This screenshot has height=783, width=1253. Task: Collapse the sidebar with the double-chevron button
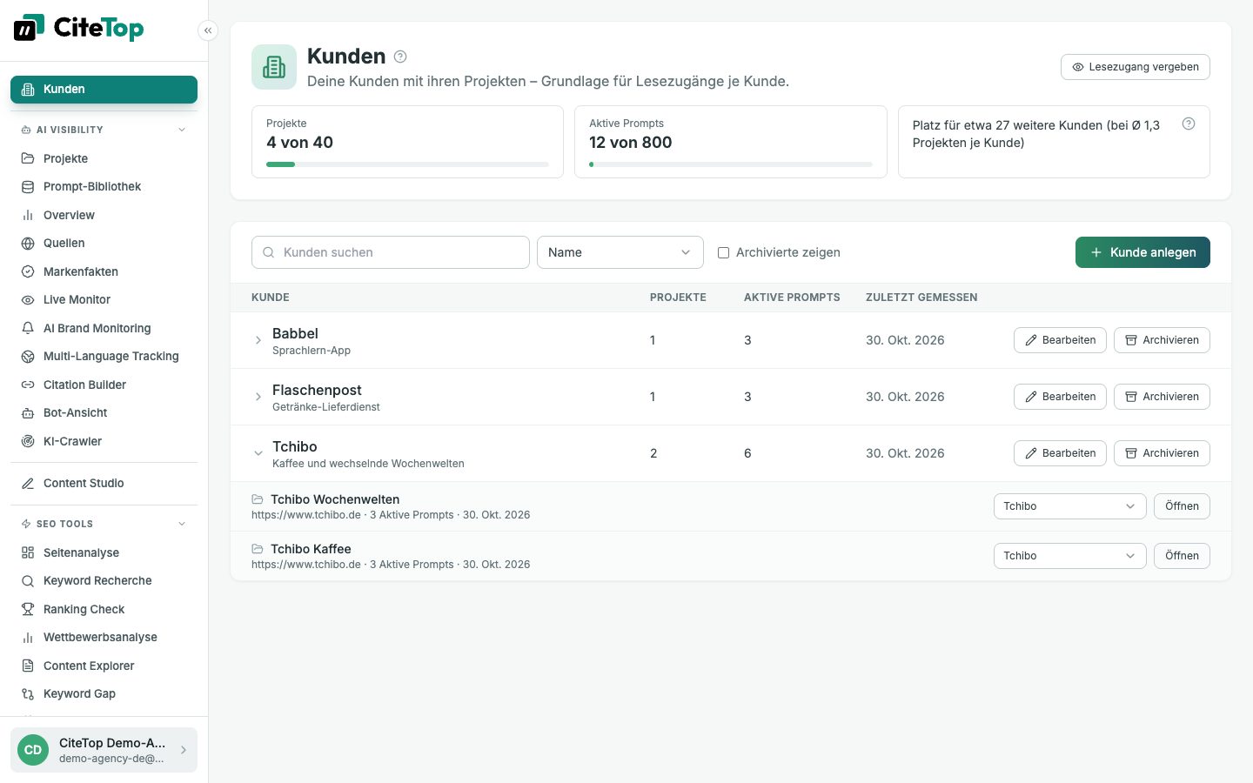pyautogui.click(x=208, y=30)
